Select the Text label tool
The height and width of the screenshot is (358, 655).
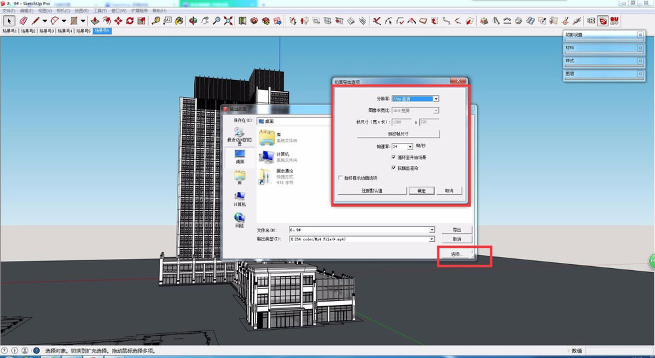168,20
